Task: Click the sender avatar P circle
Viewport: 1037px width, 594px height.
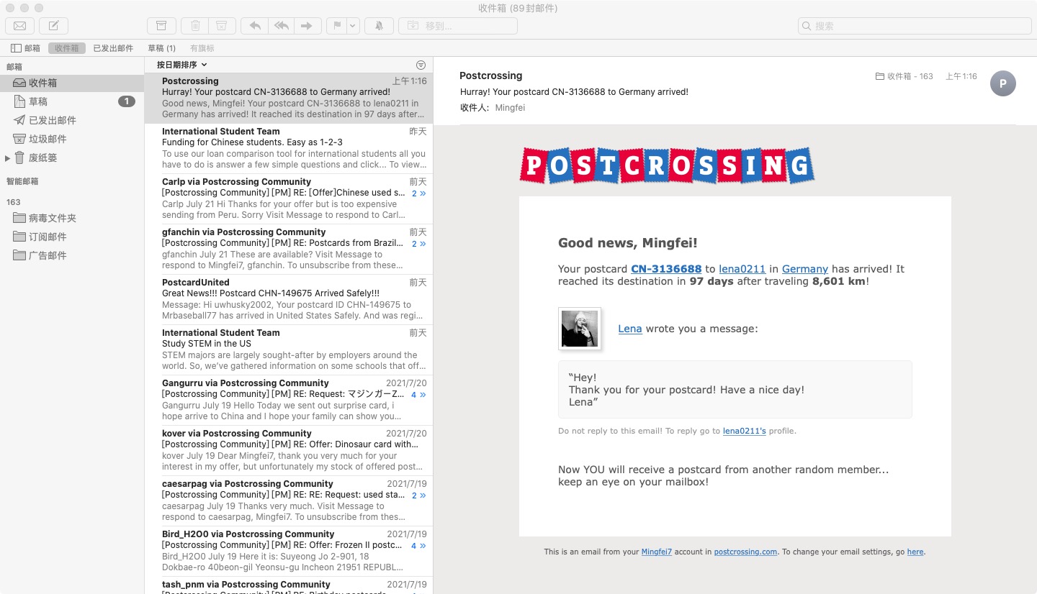Action: [1002, 83]
